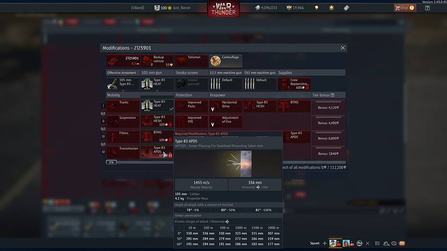
Task: Click the Talisman item icon
Action: click(x=191, y=61)
